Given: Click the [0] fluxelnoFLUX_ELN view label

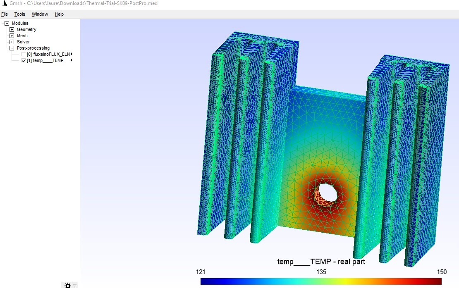Looking at the screenshot, I should 48,54.
